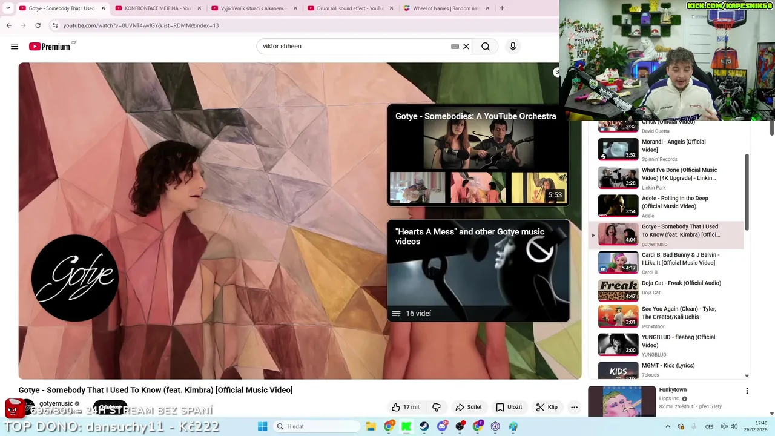Open a new browser tab with plus icon
The height and width of the screenshot is (436, 775).
pyautogui.click(x=502, y=8)
